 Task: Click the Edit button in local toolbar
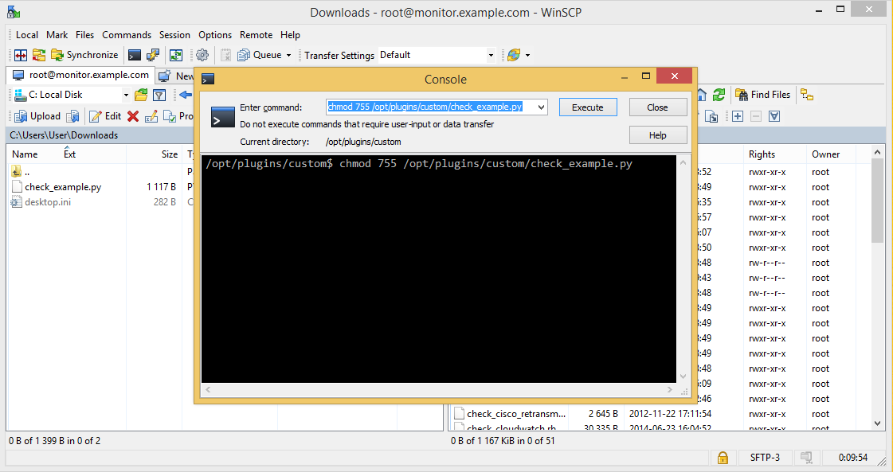click(106, 116)
